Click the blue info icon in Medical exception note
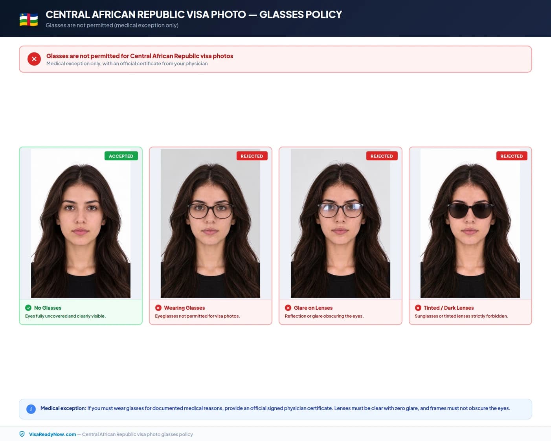Image resolution: width=551 pixels, height=441 pixels. pyautogui.click(x=31, y=409)
